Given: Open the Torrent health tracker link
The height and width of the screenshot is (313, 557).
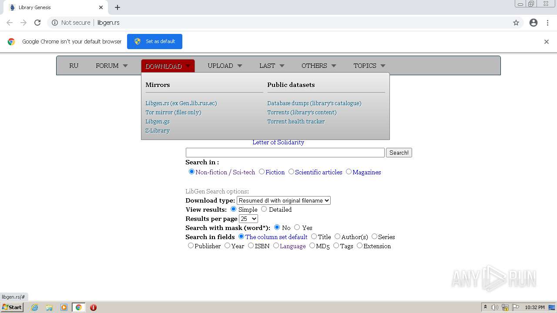Looking at the screenshot, I should (296, 122).
